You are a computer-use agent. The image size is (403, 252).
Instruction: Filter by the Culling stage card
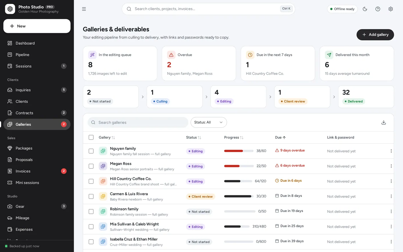174,97
